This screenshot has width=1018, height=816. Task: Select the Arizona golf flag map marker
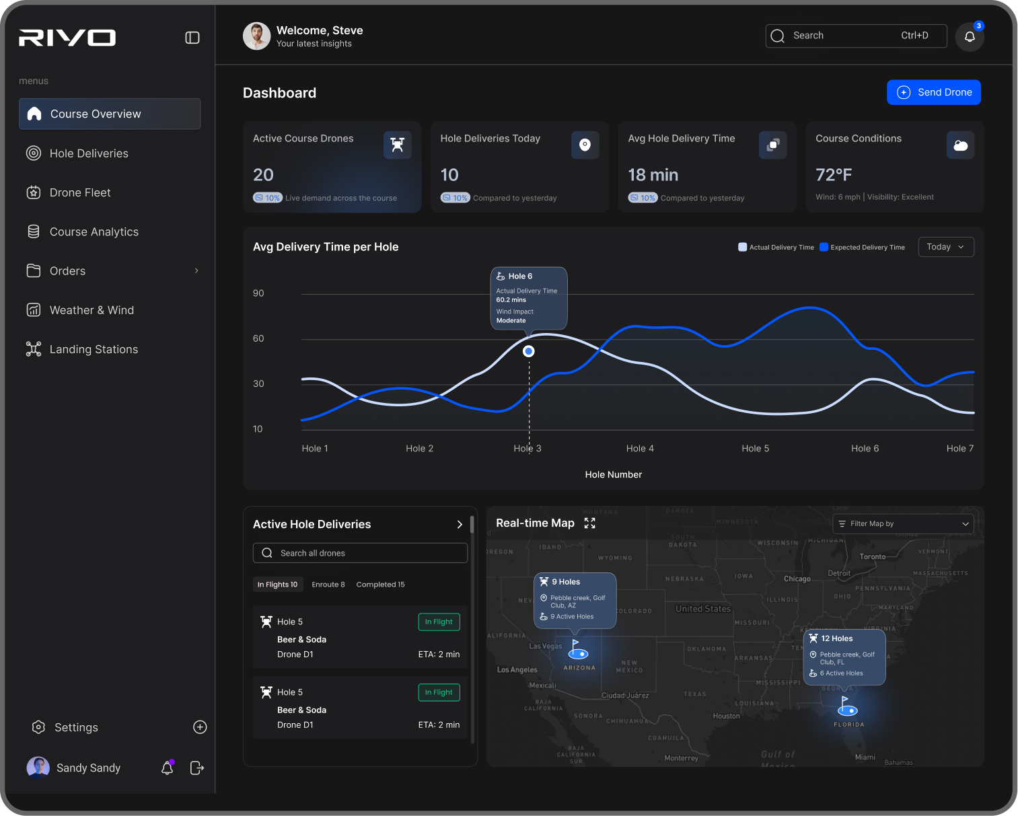pos(578,650)
